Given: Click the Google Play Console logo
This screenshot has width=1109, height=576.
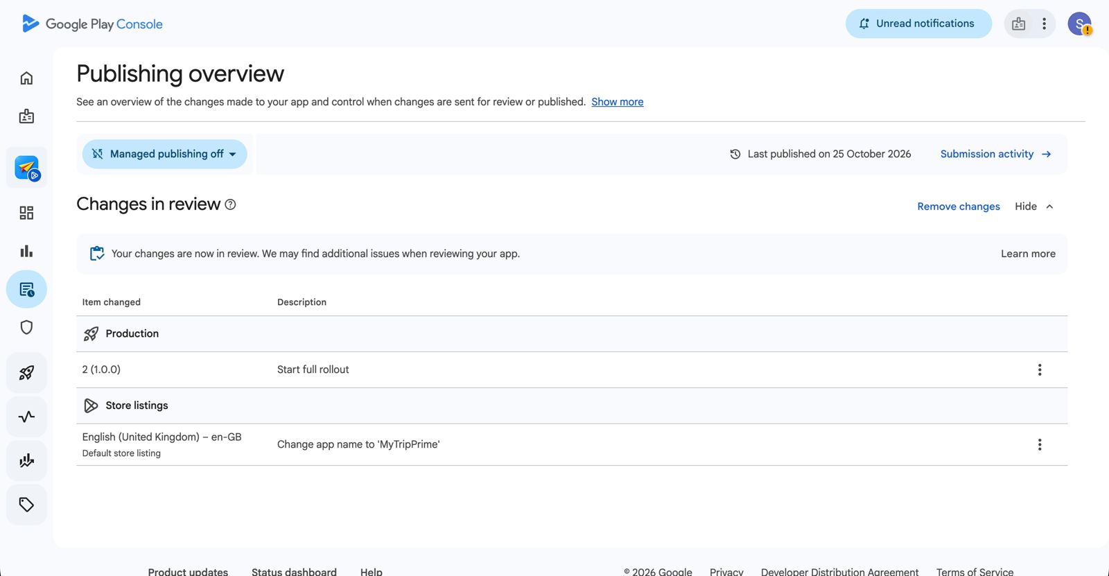Looking at the screenshot, I should (x=92, y=24).
